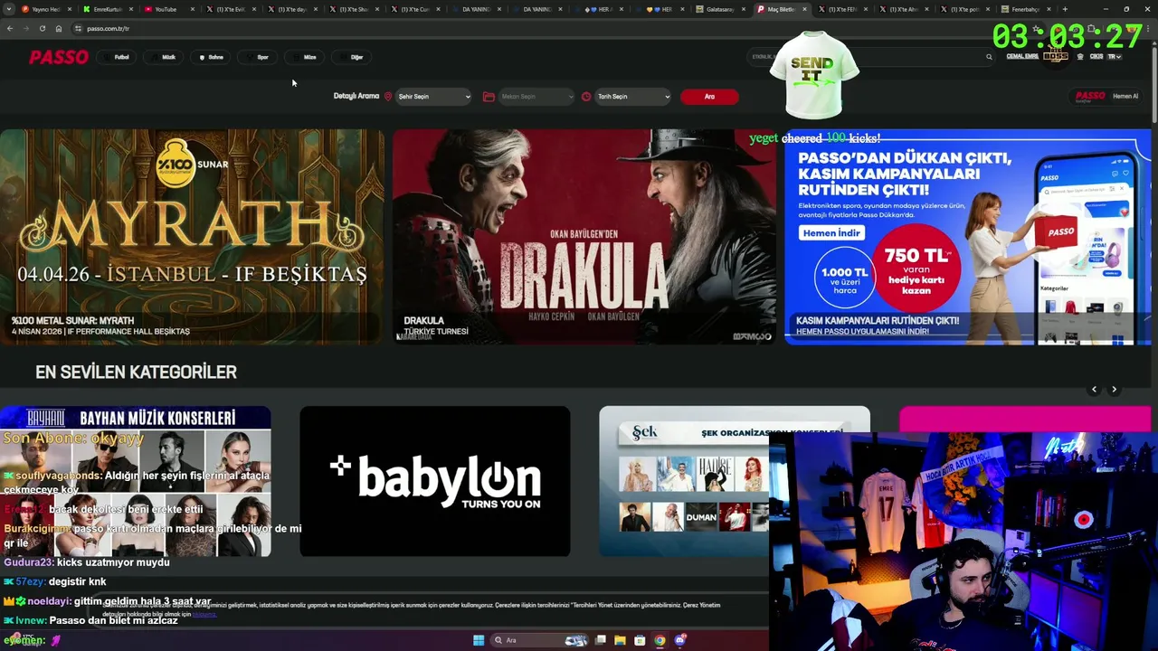
Task: Switch to the YouTube tab
Action: coord(168,9)
